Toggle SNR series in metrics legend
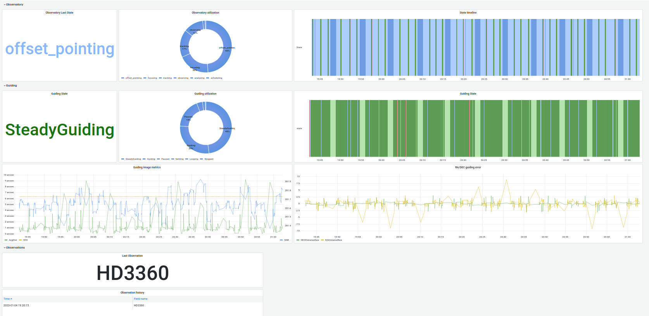649x316 pixels. coord(287,240)
